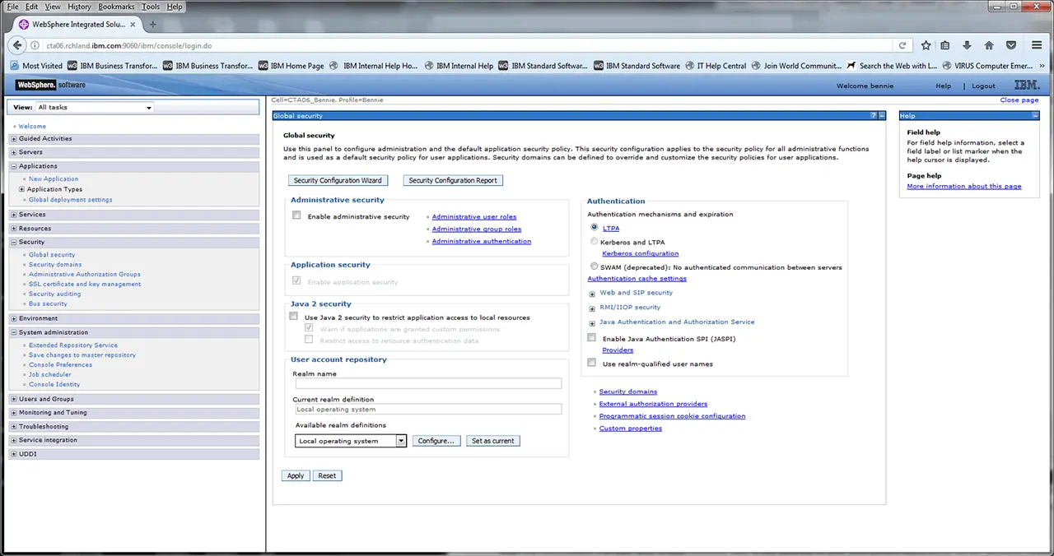This screenshot has width=1054, height=556.
Task: Open Administrative user roles link
Action: [x=474, y=217]
